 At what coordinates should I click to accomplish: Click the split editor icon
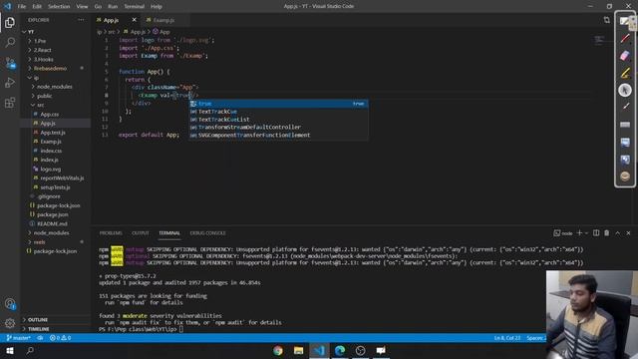607,20
